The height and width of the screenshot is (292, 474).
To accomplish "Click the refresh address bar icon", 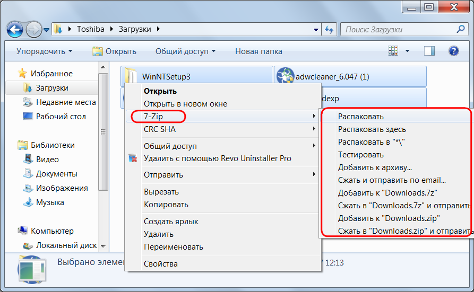I will coord(329,29).
